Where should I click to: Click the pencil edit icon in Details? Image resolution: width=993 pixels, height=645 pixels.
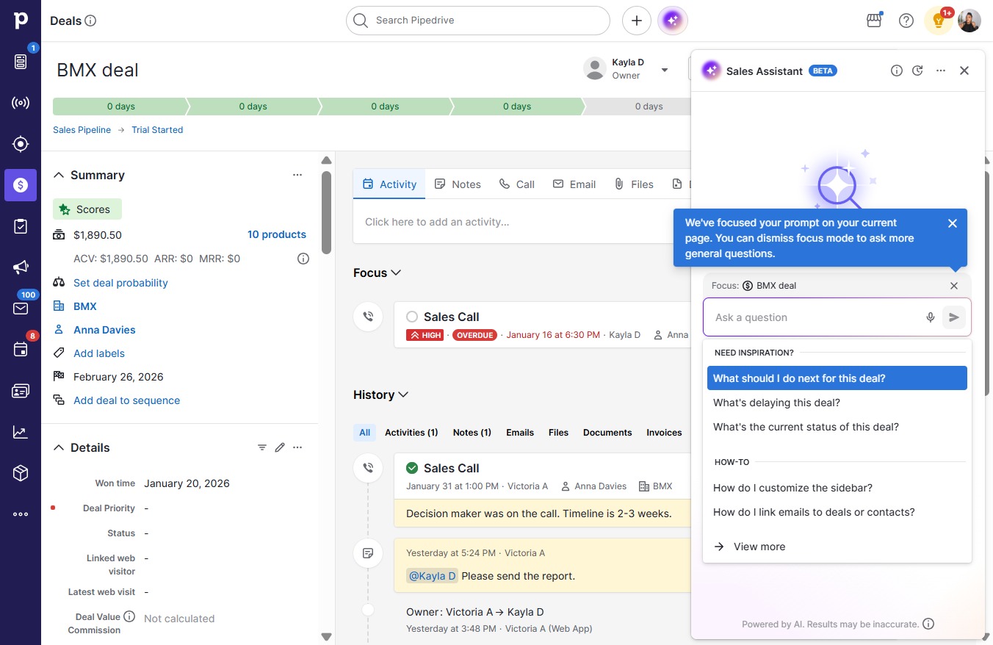(280, 447)
